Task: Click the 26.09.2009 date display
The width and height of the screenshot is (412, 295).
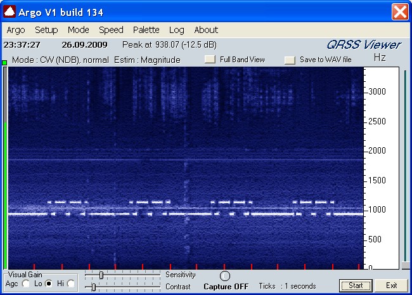Action: pos(84,44)
